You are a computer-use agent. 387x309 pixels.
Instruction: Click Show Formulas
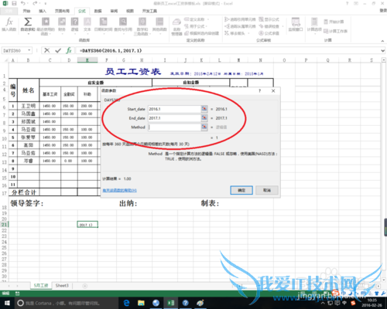pos(269,19)
